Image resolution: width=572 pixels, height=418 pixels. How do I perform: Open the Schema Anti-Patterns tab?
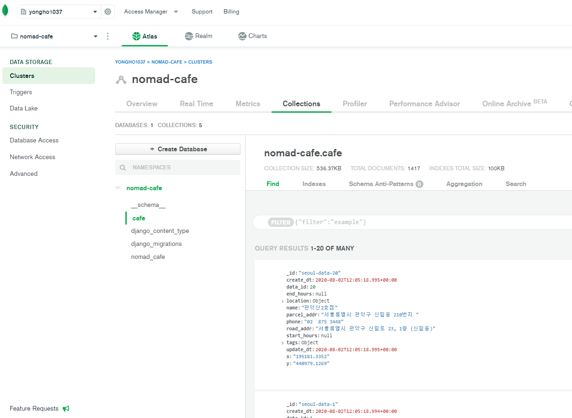click(386, 184)
